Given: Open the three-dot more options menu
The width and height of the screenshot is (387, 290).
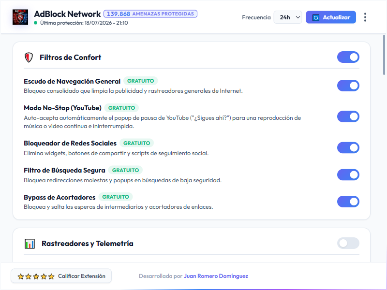Looking at the screenshot, I should point(365,17).
